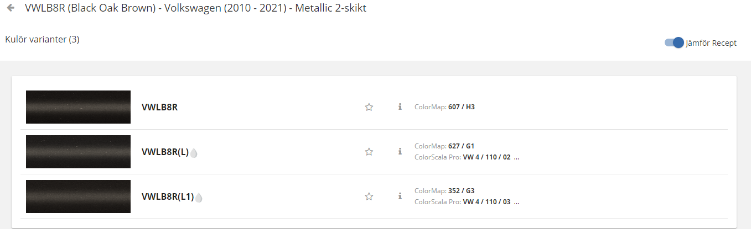The width and height of the screenshot is (751, 229).
Task: Favorite VWLB8R with the star icon
Action: pyautogui.click(x=369, y=107)
